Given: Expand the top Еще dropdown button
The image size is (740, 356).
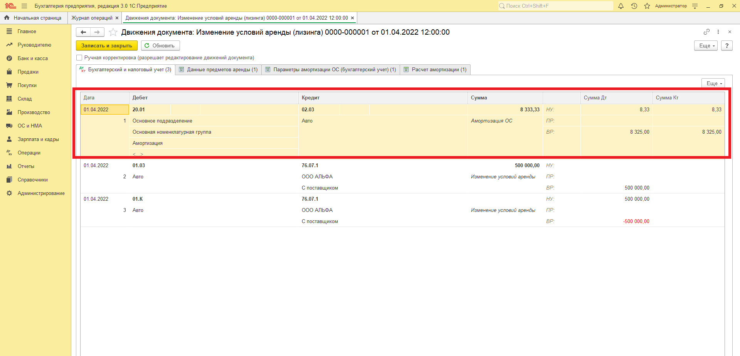Looking at the screenshot, I should [x=706, y=46].
